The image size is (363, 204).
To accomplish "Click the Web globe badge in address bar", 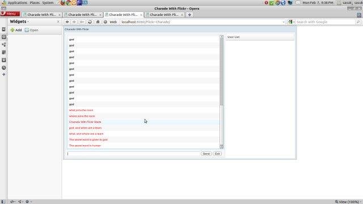I will (x=111, y=22).
